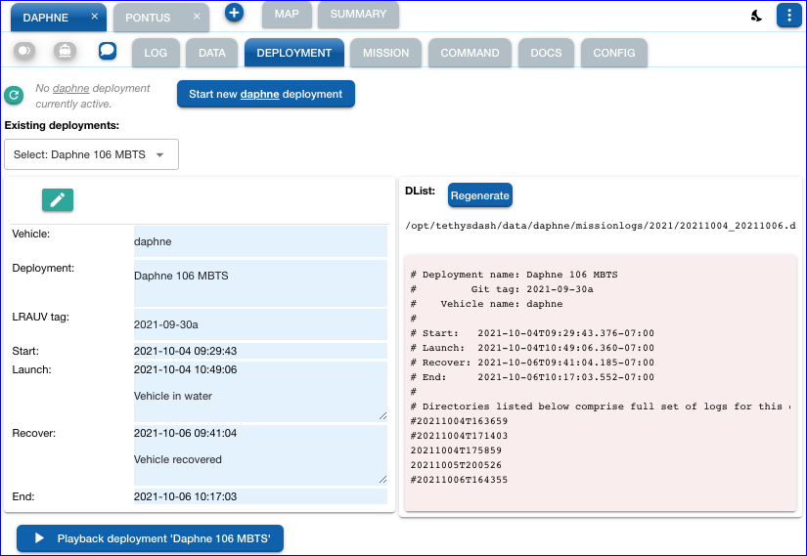Close the DAPHNE vehicle tab
807x556 pixels.
pos(94,17)
